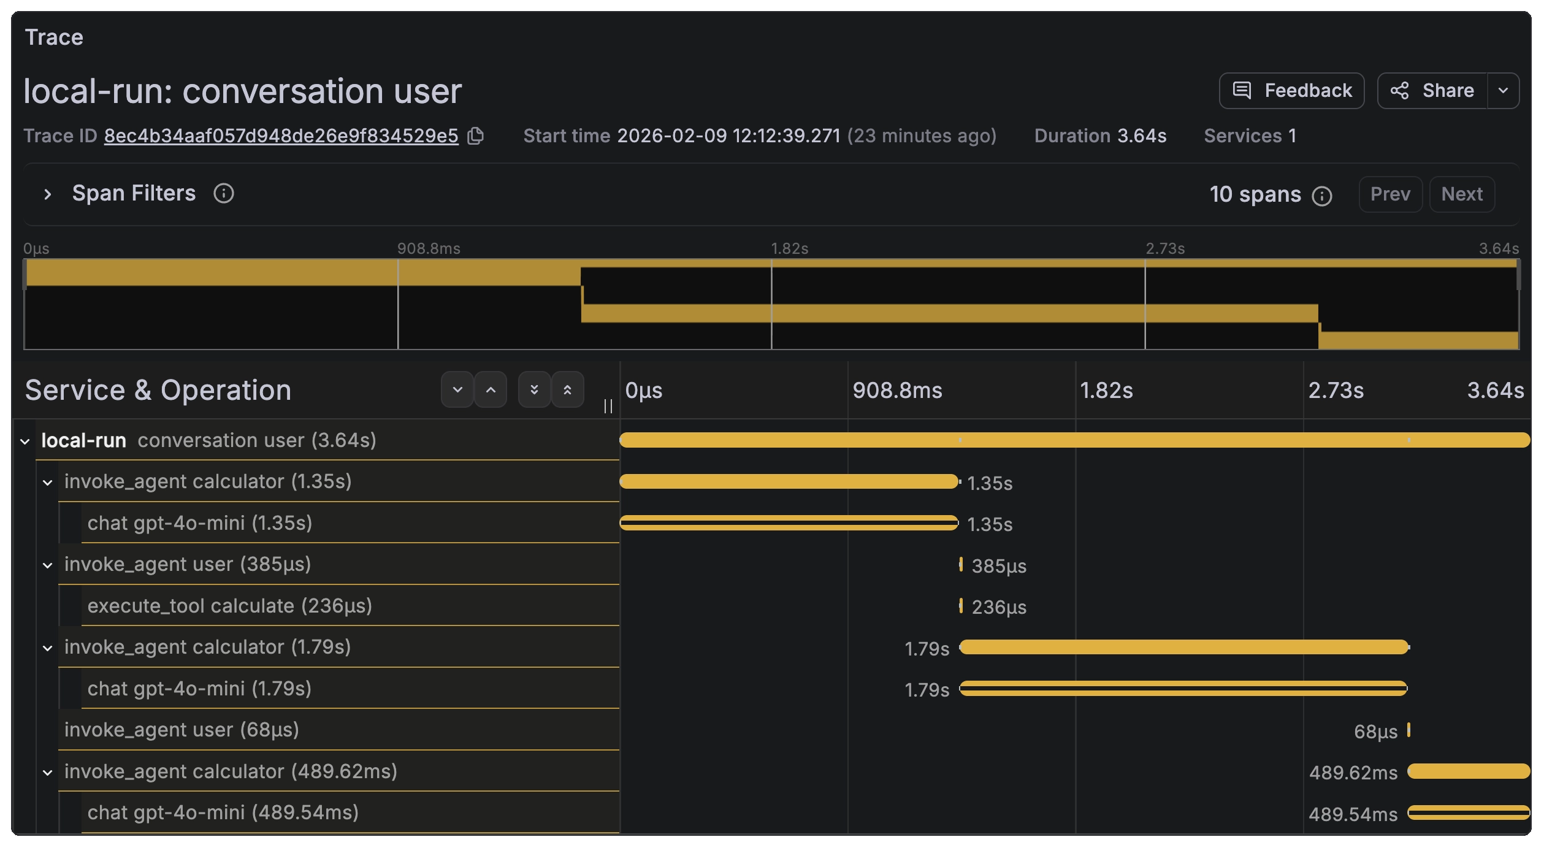Click the 489.54ms chat gpt-4o-mini timeline bar
1544x845 pixels.
coord(1469,812)
